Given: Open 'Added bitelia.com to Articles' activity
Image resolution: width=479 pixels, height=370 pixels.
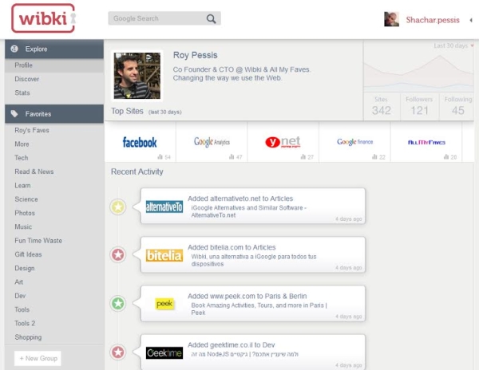Looking at the screenshot, I should tap(232, 247).
